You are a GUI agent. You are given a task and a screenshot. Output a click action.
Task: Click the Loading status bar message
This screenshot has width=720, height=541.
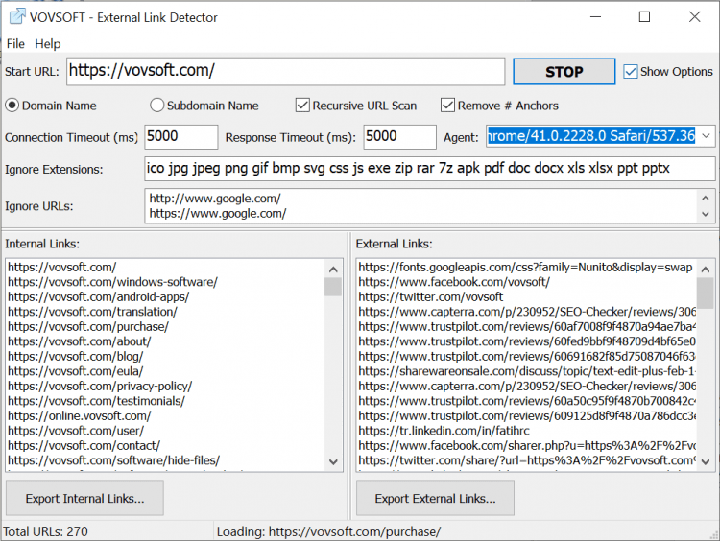(328, 531)
